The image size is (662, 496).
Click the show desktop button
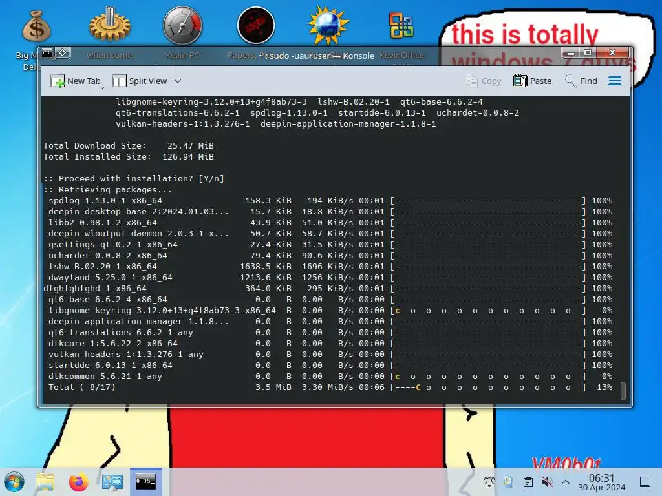click(645, 482)
